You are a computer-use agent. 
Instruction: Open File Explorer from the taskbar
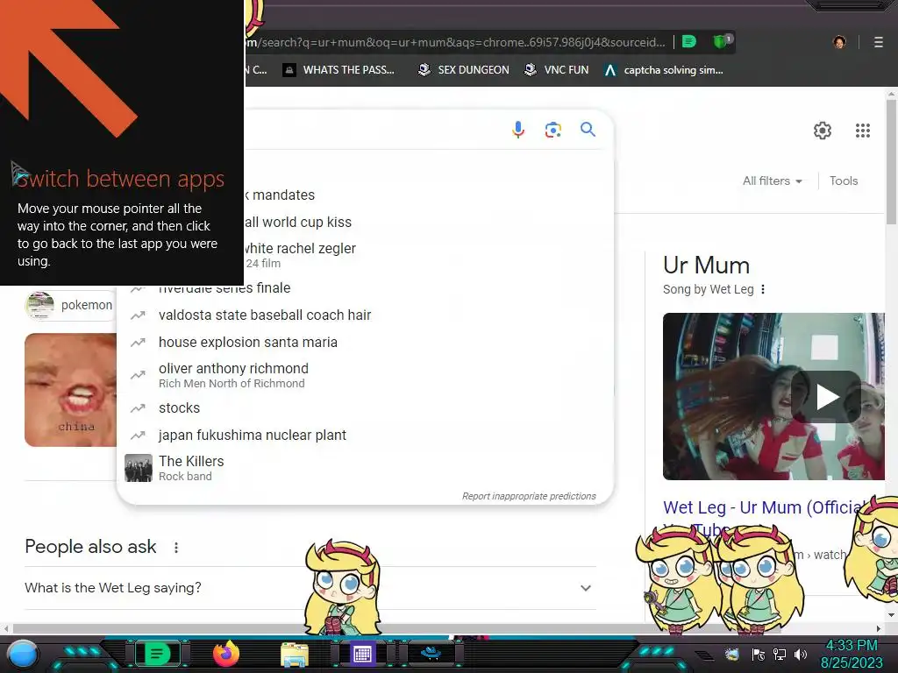click(295, 655)
